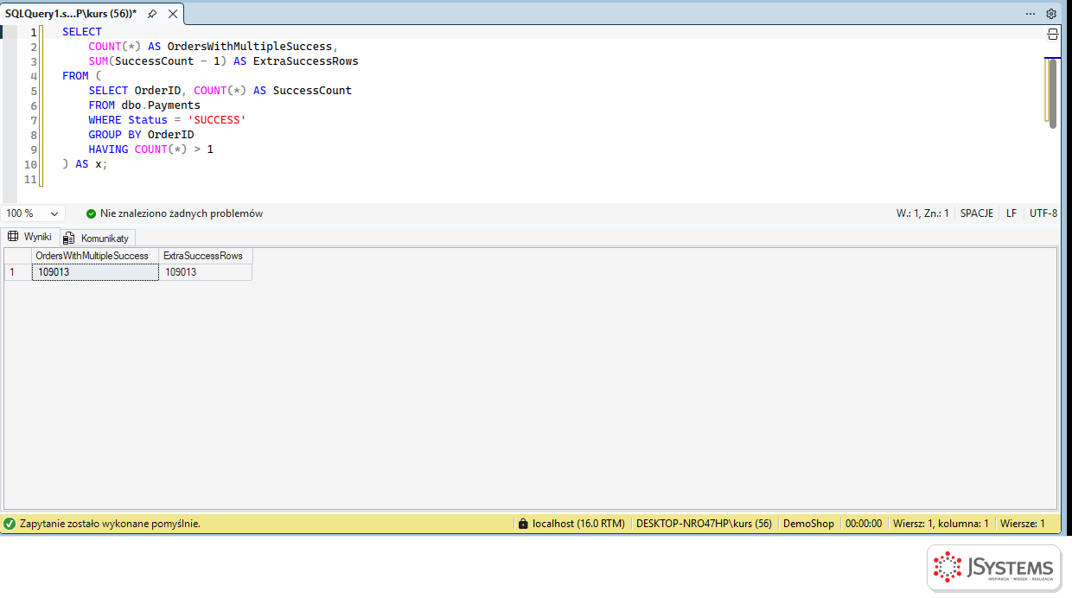Change the UTF-8 encoding setting

[x=1043, y=213]
